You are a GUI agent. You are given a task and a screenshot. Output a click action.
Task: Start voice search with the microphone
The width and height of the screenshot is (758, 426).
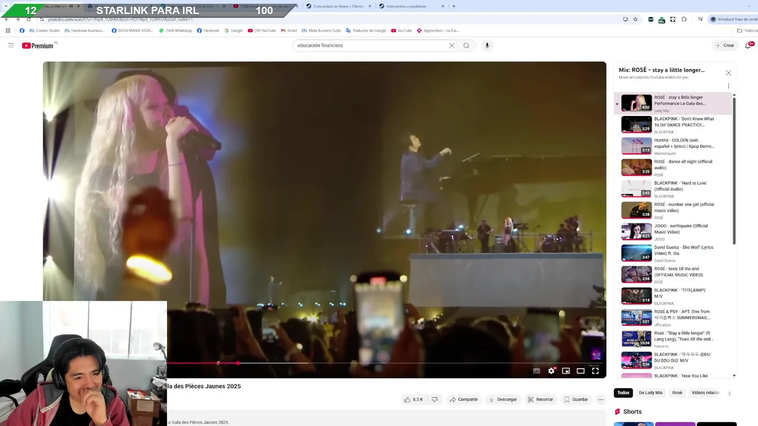(x=487, y=46)
